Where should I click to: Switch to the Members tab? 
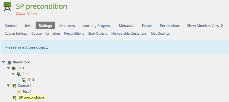pos(67,26)
